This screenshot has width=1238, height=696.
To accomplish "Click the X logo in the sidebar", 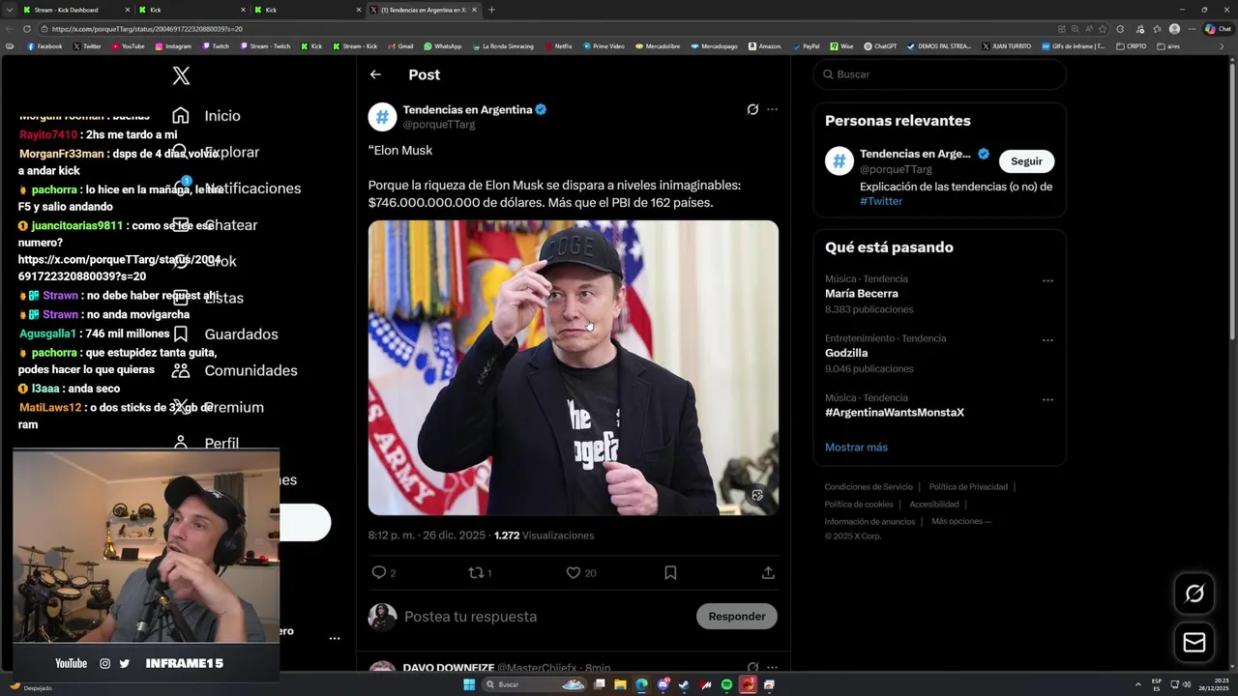I will tap(181, 75).
